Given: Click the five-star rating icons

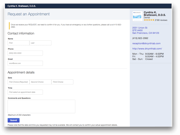Looking at the screenshot, I should pos(149,20).
